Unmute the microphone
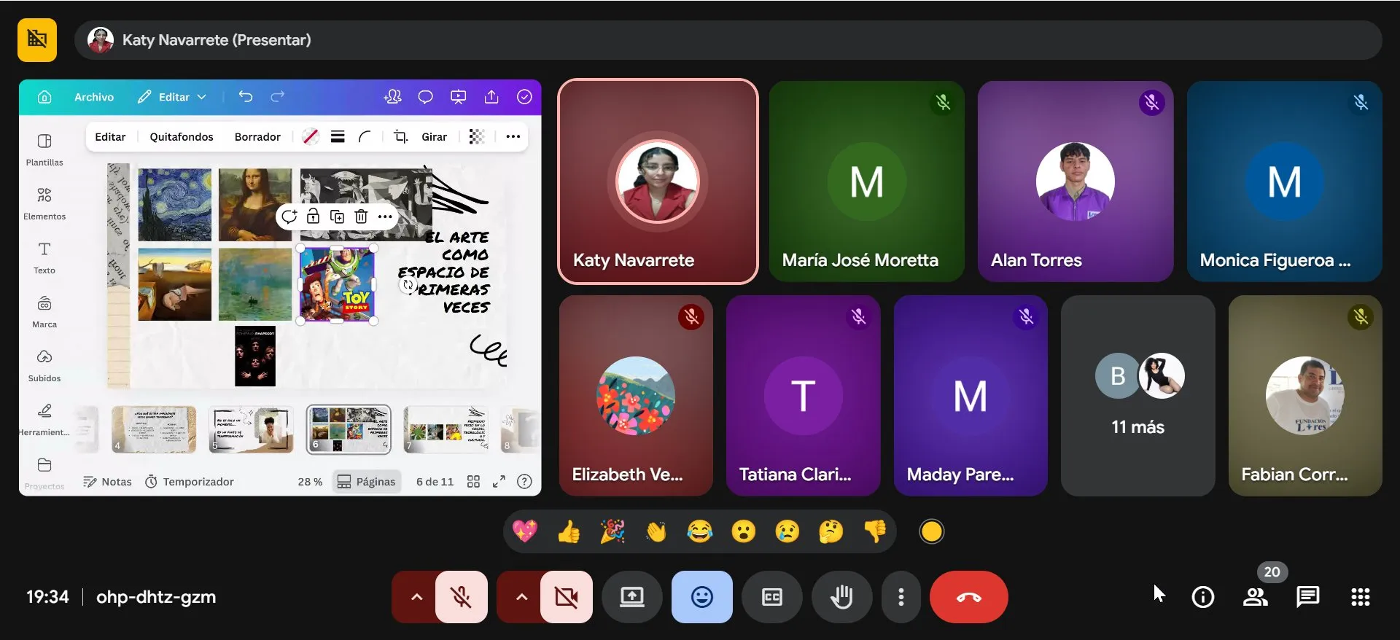This screenshot has width=1400, height=640. click(x=461, y=597)
